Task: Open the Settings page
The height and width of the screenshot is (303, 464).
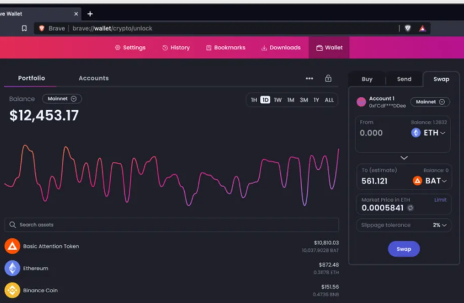Action: [x=130, y=48]
